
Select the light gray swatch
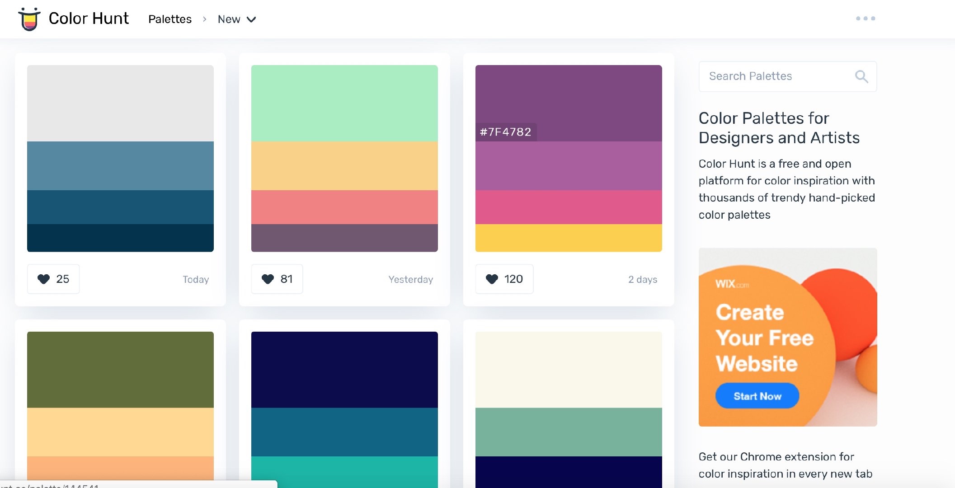pyautogui.click(x=120, y=103)
